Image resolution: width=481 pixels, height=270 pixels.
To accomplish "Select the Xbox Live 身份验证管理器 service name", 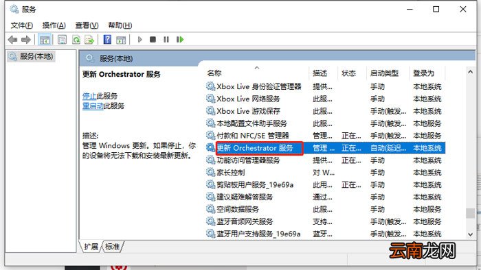I will 259,86.
